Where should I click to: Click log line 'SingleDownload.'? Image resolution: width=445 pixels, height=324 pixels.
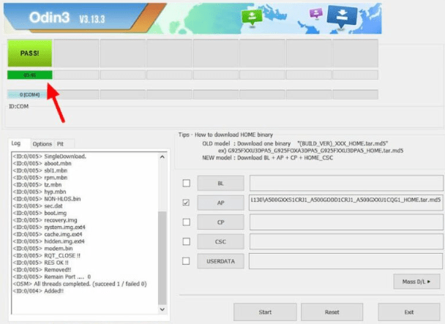(49, 157)
